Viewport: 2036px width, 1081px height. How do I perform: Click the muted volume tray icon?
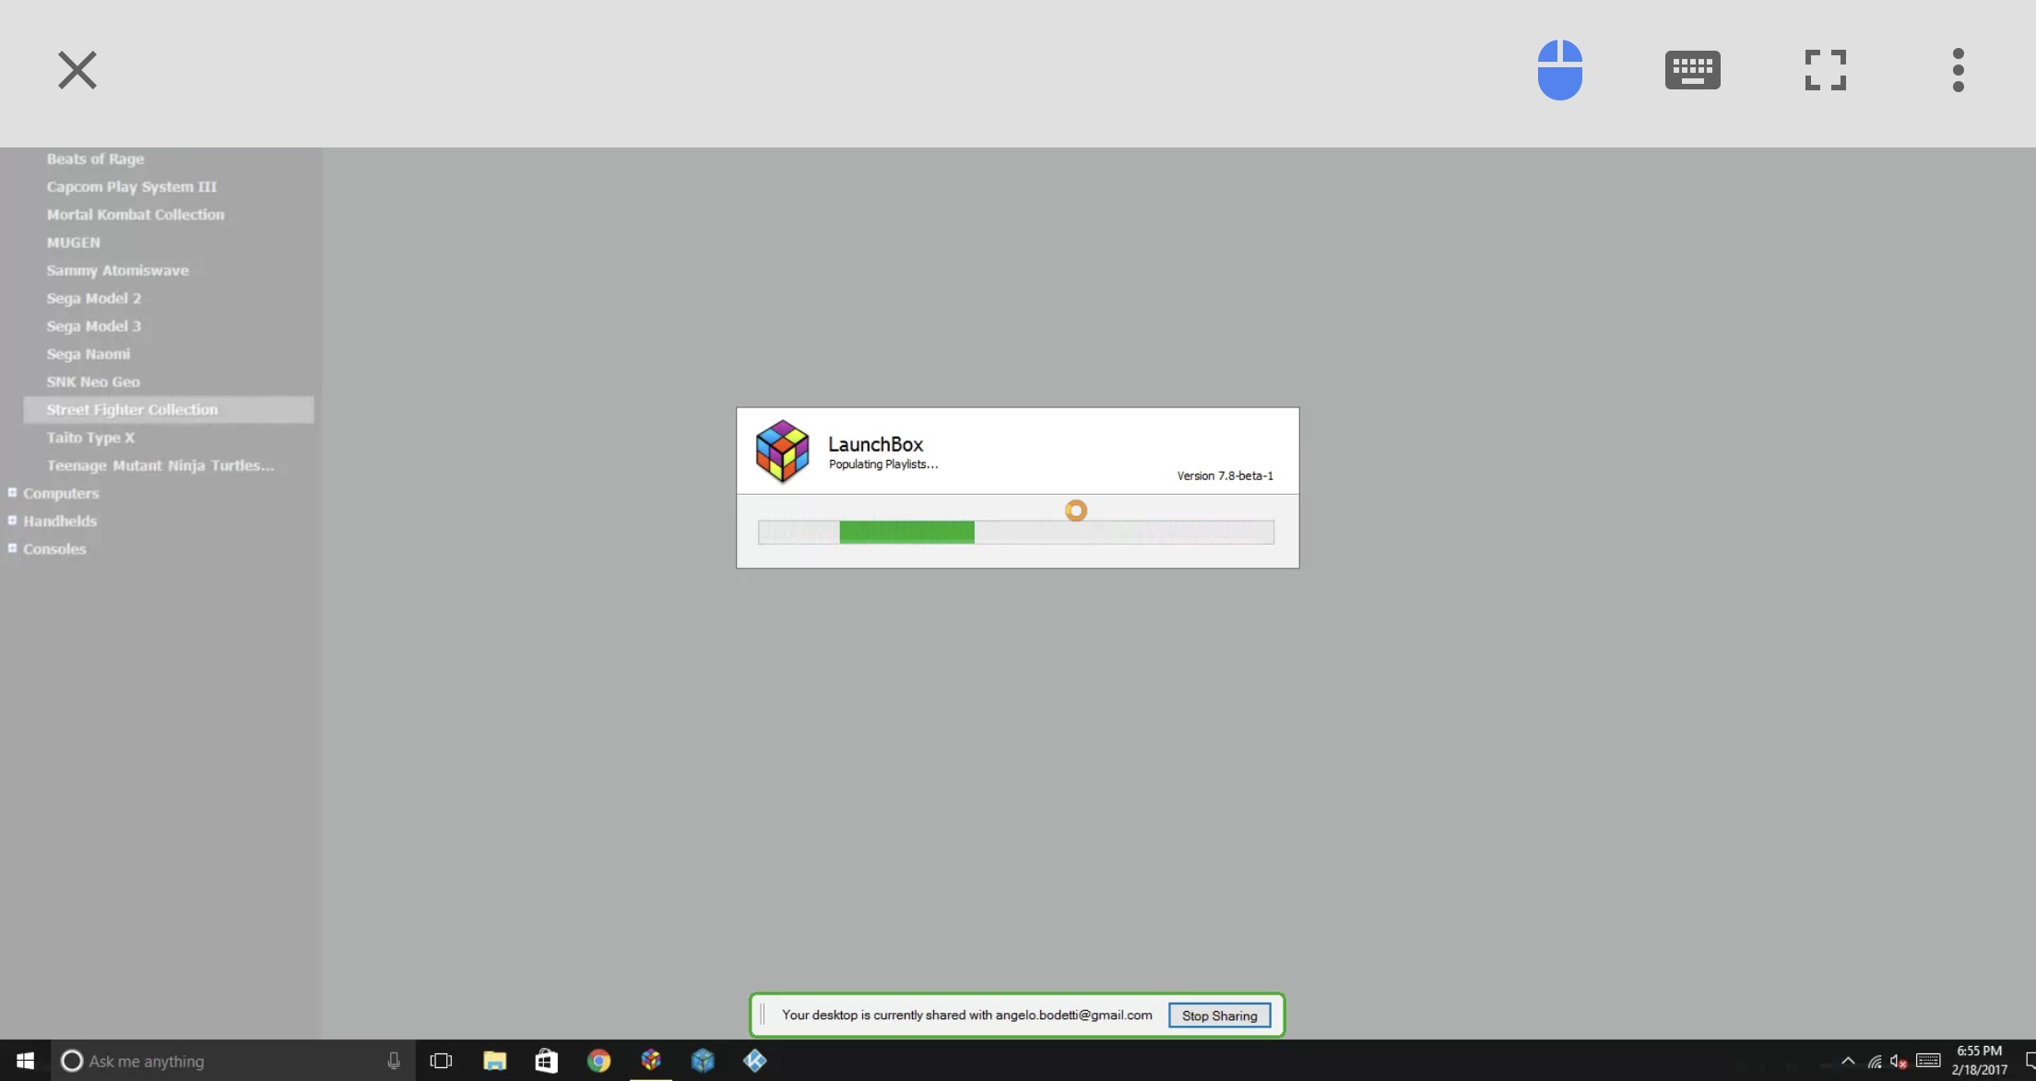pos(1899,1062)
